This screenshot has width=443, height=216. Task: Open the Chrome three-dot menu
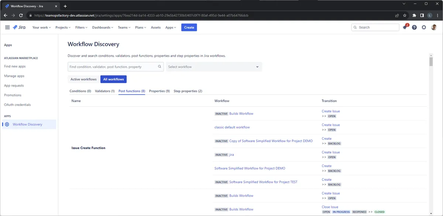coord(437,15)
